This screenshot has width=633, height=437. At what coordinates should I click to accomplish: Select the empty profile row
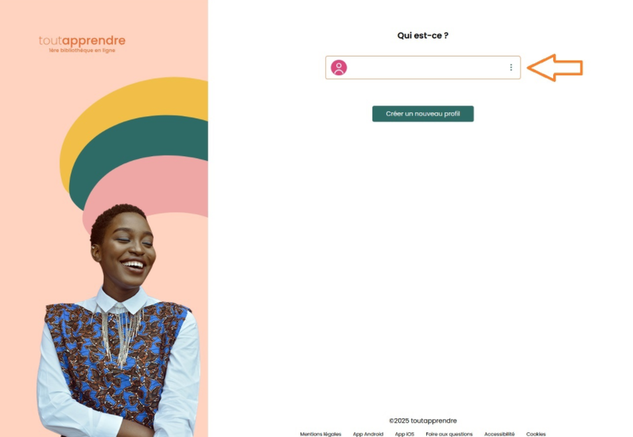click(x=423, y=67)
